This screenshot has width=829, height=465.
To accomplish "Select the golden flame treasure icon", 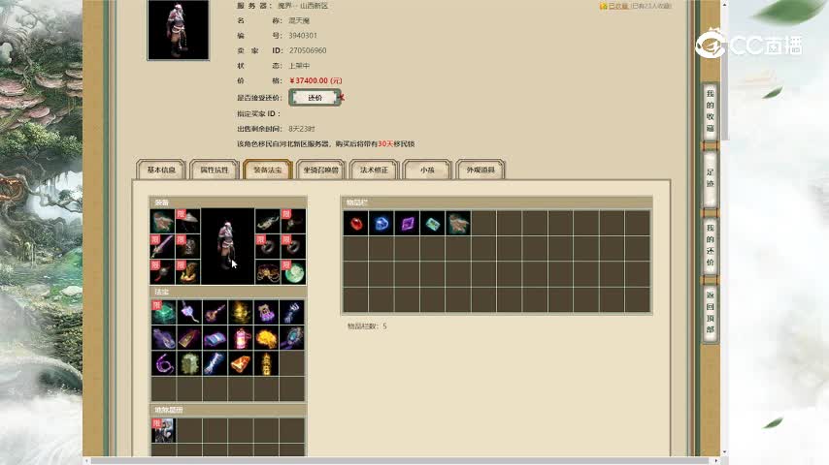I will 241,313.
